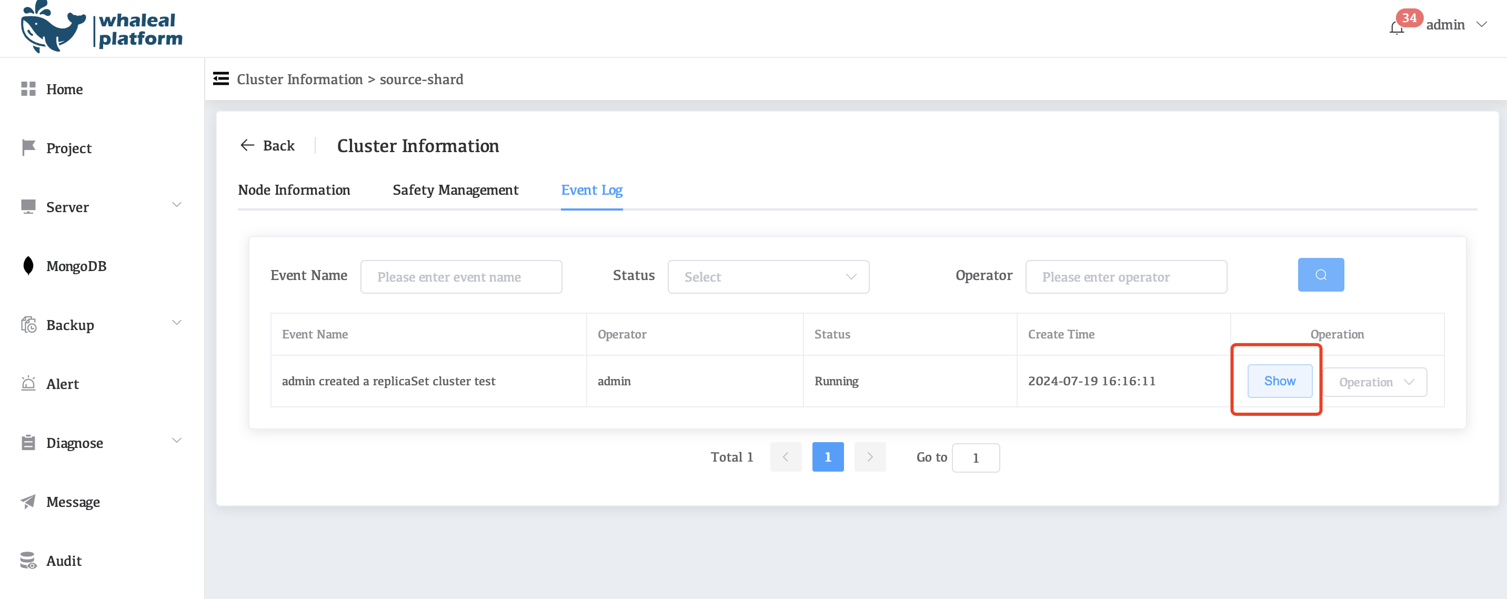This screenshot has height=599, width=1507.
Task: Switch to Node Information tab
Action: pyautogui.click(x=294, y=190)
